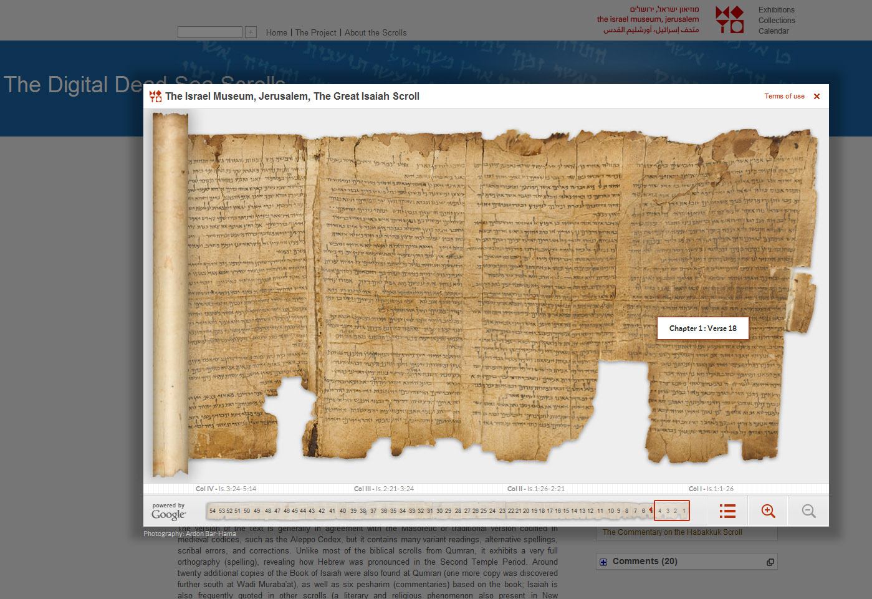Jump to column 30 in scroll navigator
Image resolution: width=872 pixels, height=599 pixels.
[439, 511]
